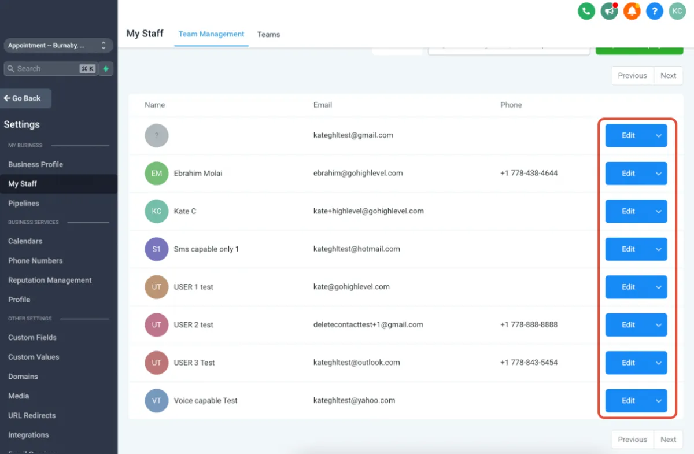Viewport: 694px width, 454px height.
Task: Click email deletecontacttest+1@gmail.com
Action: (368, 324)
